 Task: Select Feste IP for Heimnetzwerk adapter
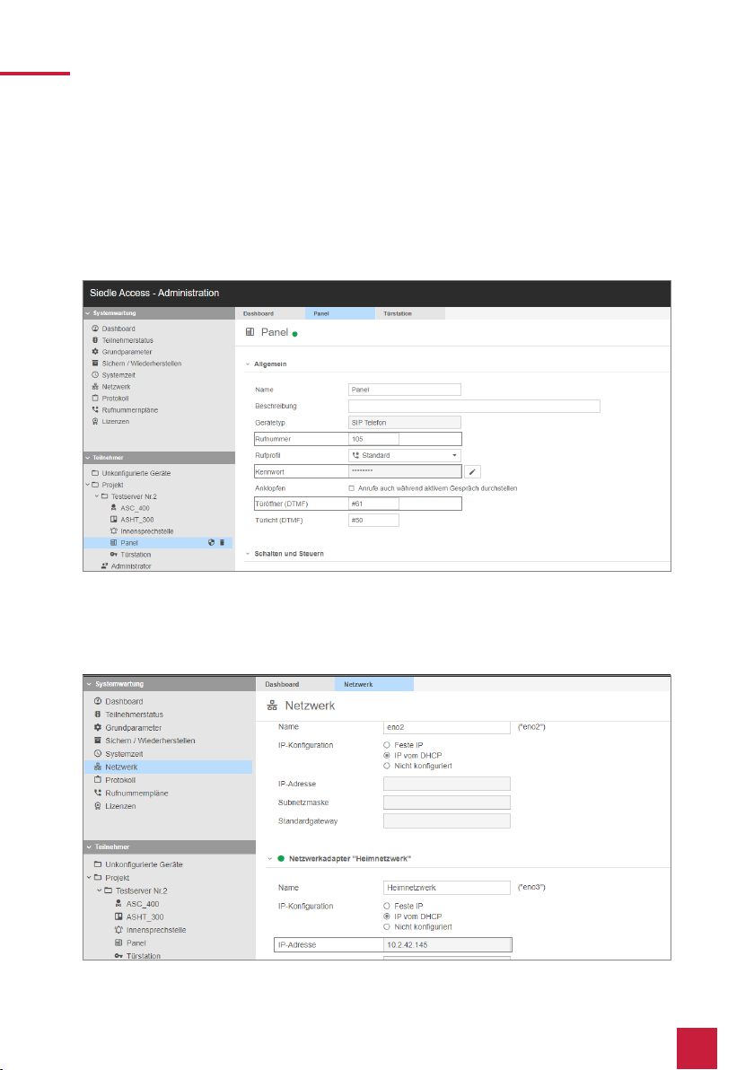tap(387, 907)
